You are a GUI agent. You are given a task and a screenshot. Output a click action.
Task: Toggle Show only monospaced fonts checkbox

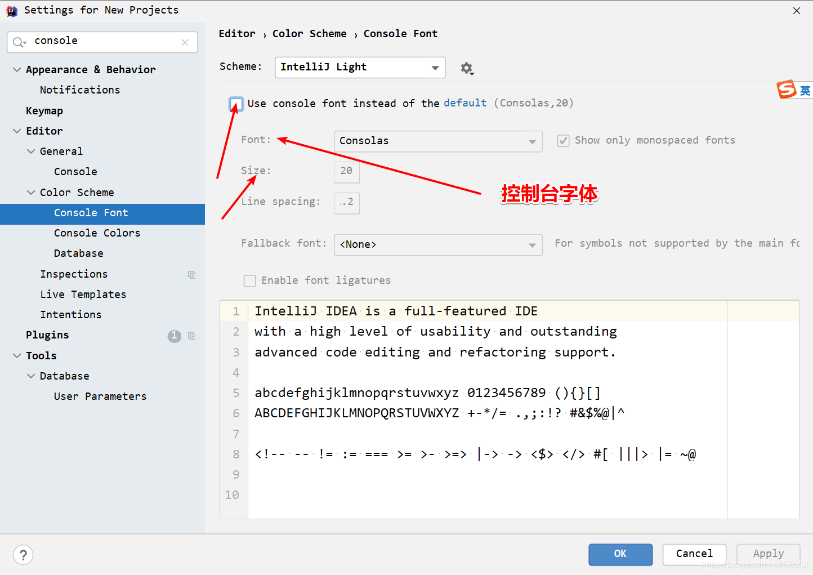click(x=563, y=141)
